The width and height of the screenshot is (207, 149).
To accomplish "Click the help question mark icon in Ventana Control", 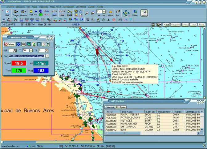I will (x=48, y=44).
